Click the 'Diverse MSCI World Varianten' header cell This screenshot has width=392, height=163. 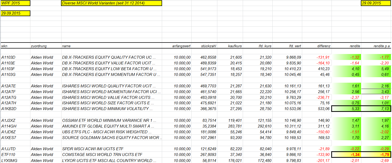111,3
